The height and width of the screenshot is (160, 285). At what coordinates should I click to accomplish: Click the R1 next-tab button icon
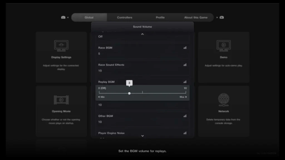click(x=222, y=17)
